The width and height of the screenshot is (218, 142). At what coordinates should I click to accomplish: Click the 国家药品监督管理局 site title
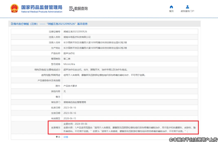point(41,7)
